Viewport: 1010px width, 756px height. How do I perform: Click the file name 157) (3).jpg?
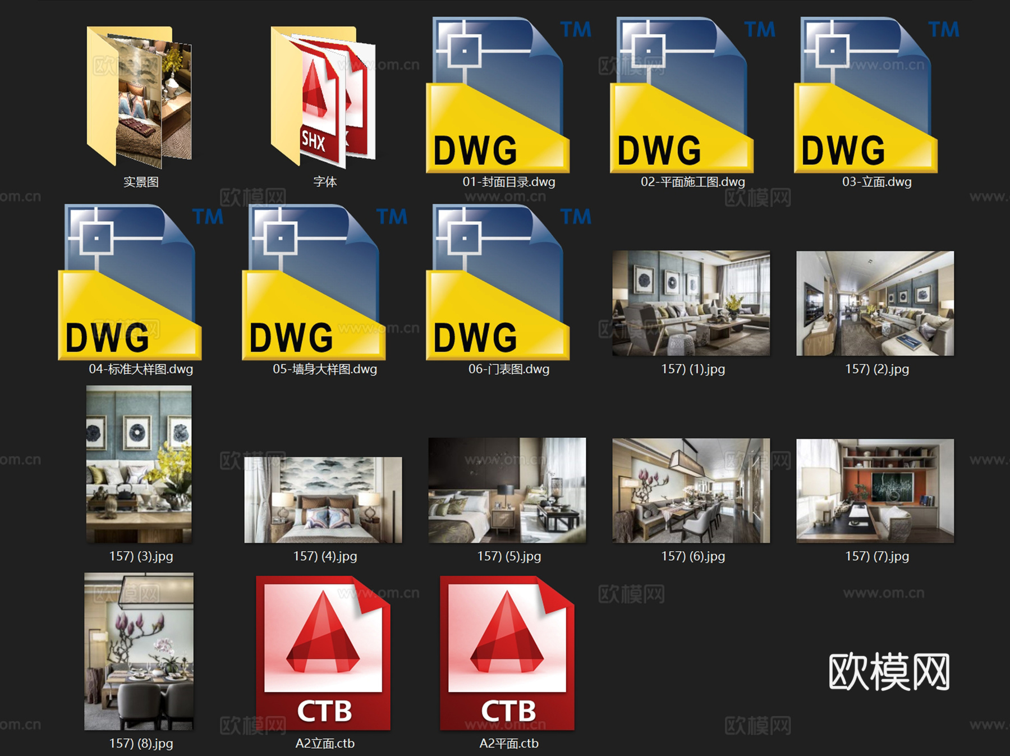[141, 557]
